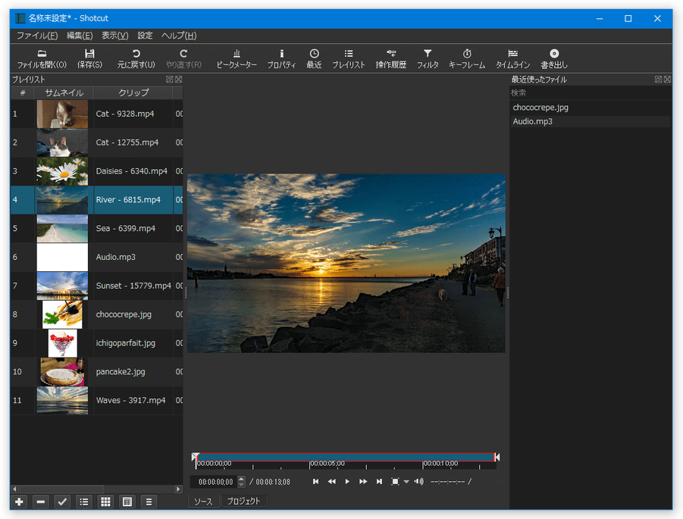
Task: Update playlist item with checkmark button
Action: (x=62, y=502)
